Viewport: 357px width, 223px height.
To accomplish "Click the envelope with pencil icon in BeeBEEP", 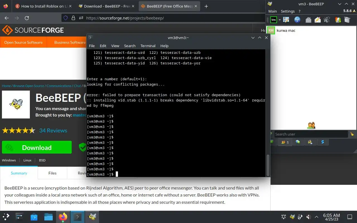I will (x=318, y=20).
